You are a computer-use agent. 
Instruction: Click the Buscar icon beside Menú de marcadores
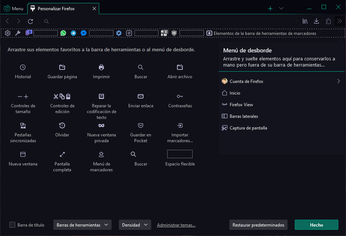click(x=133, y=154)
